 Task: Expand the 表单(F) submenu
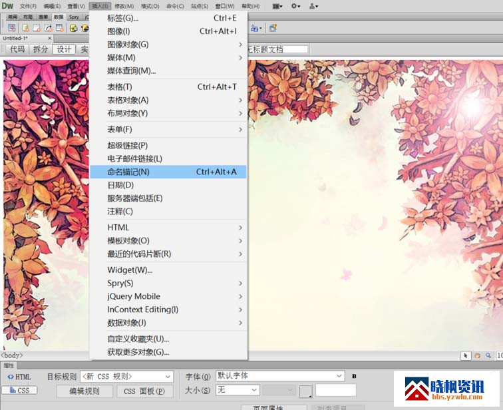[x=168, y=130]
